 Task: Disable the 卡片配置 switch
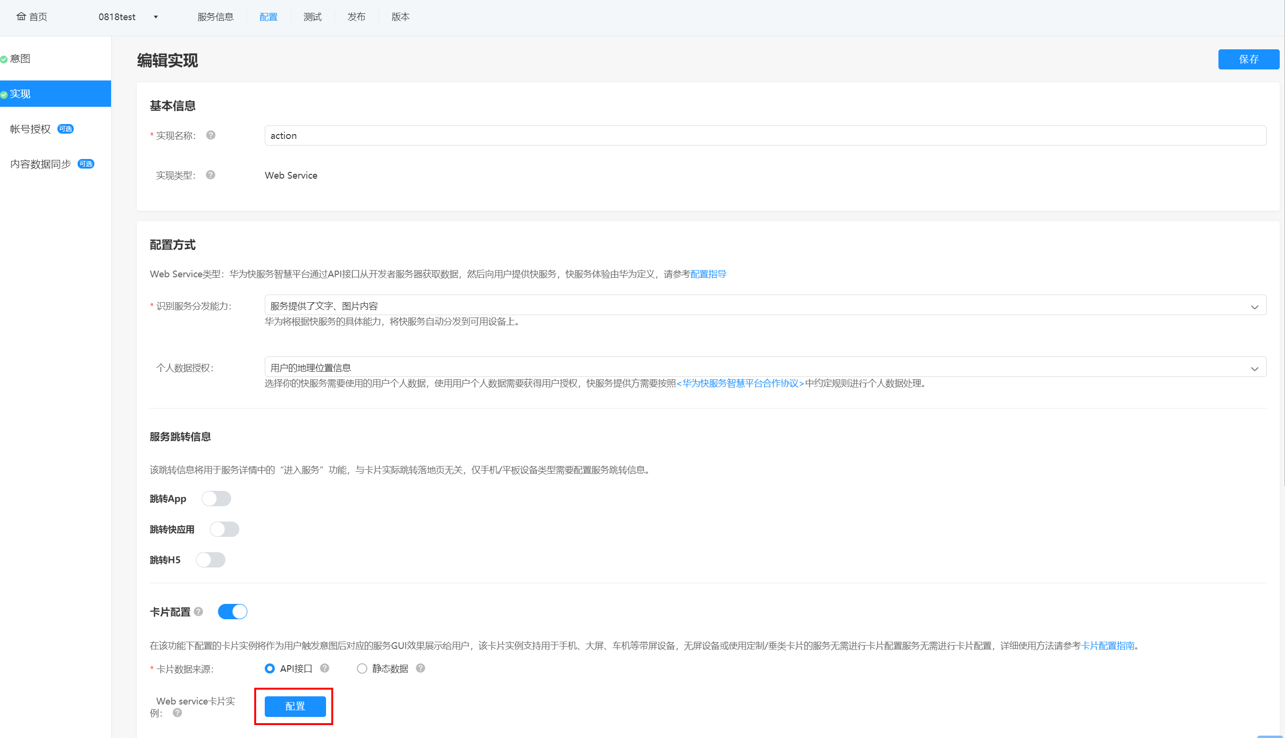(233, 611)
